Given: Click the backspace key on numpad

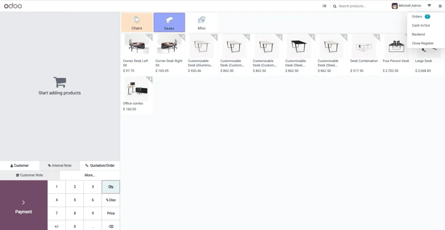Looking at the screenshot, I should click(x=111, y=226).
